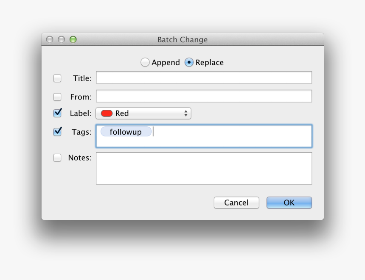The image size is (365, 280).
Task: Enable the From checkbox
Action: point(57,97)
